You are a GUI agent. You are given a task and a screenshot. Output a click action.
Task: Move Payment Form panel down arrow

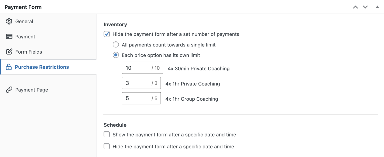(x=365, y=7)
